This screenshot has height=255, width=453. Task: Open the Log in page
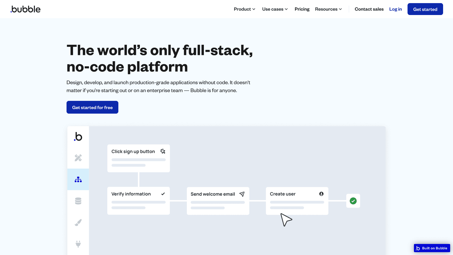click(x=395, y=9)
